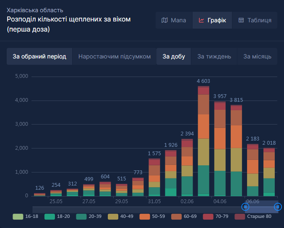
Task: Toggle the 60-69 legend item
Action: pyautogui.click(x=185, y=217)
